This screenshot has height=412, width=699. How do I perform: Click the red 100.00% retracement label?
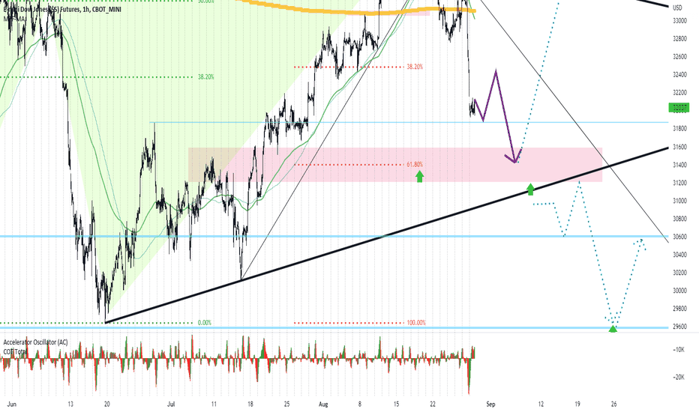pyautogui.click(x=416, y=322)
